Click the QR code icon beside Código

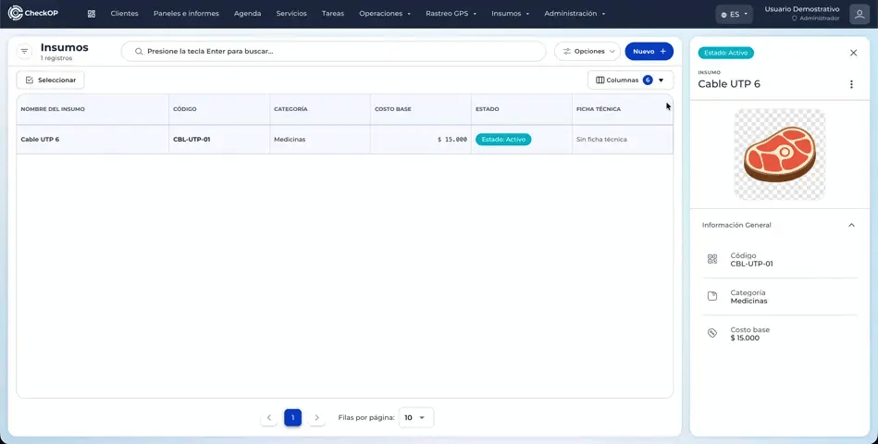tap(712, 259)
